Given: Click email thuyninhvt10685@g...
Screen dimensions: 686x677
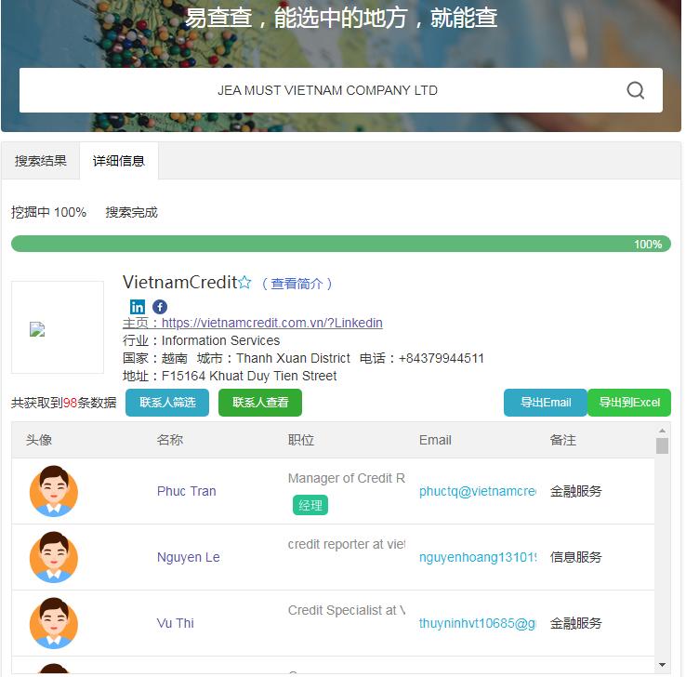Looking at the screenshot, I should click(477, 623).
